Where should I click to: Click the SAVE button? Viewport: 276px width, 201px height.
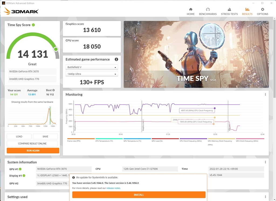(x=45, y=137)
